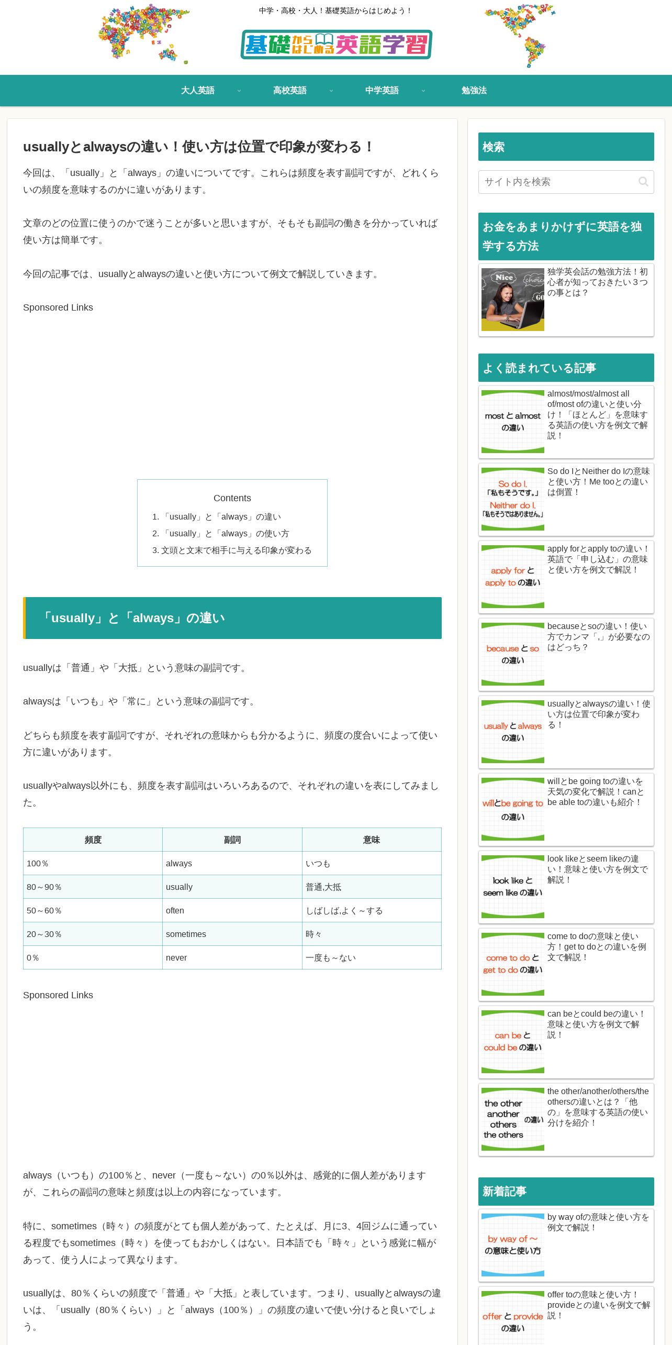
Task: Click the willとbe going to thumbnail
Action: (x=513, y=809)
